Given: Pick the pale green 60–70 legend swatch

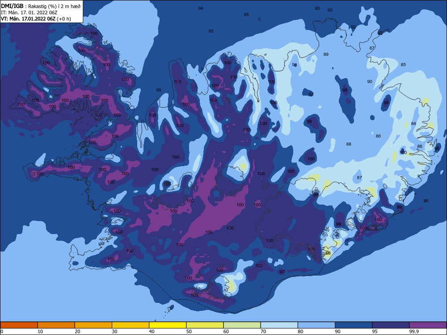Looking at the screenshot, I should (242, 325).
